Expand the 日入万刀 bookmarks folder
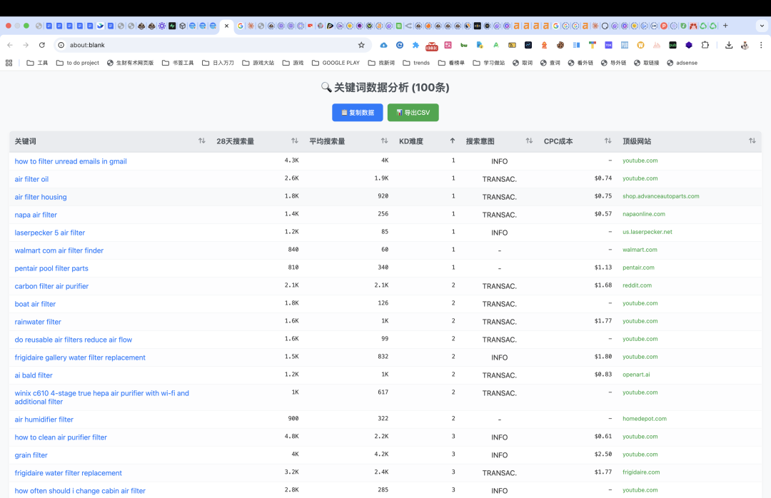Screen dimensions: 771x498 pyautogui.click(x=218, y=63)
